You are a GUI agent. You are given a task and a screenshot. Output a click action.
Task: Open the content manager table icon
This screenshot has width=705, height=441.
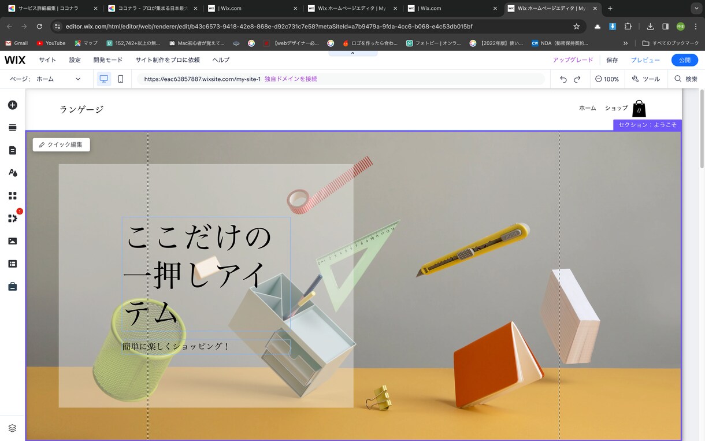click(x=12, y=264)
